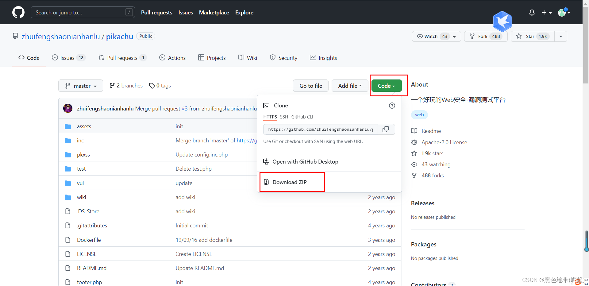Viewport: 589px width, 286px height.
Task: Switch clone method to SSH
Action: pos(284,117)
